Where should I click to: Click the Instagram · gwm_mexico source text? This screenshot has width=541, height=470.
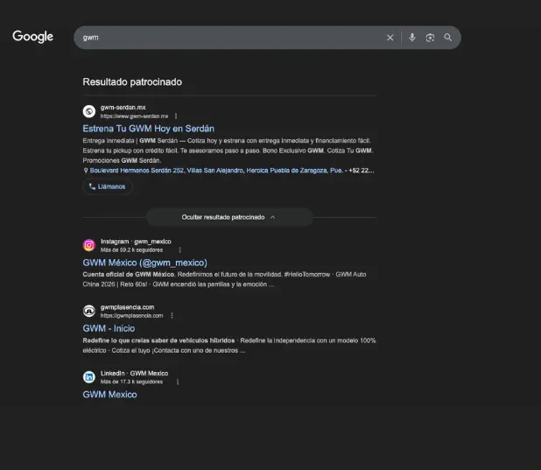coord(136,242)
